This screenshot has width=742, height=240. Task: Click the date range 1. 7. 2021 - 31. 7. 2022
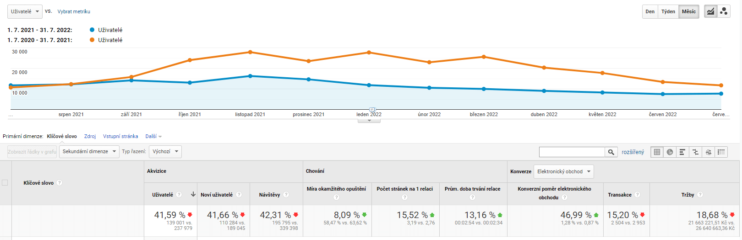pos(40,30)
